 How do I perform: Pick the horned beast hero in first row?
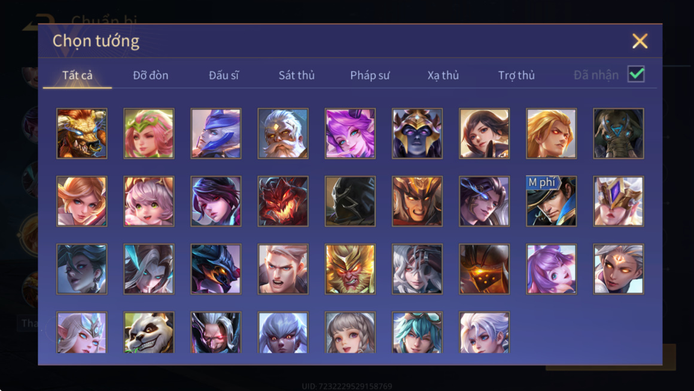coord(82,134)
